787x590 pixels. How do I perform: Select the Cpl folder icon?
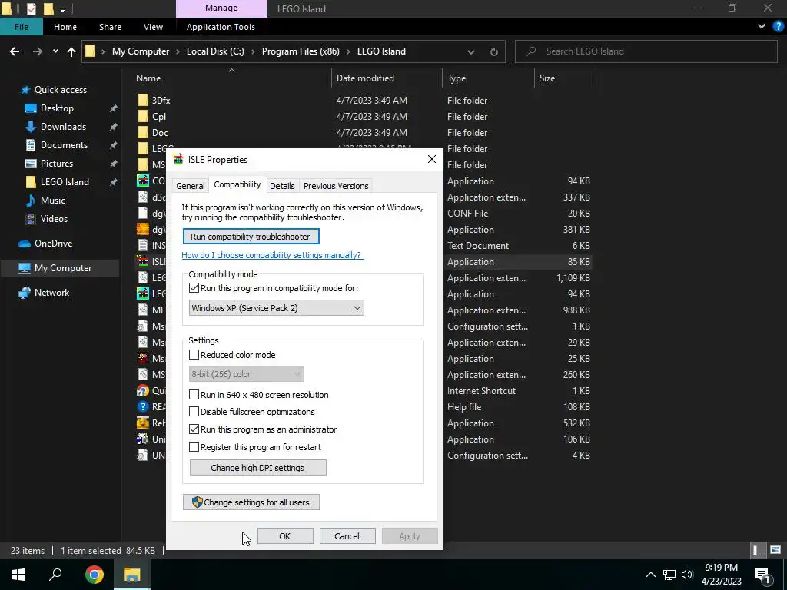(143, 117)
